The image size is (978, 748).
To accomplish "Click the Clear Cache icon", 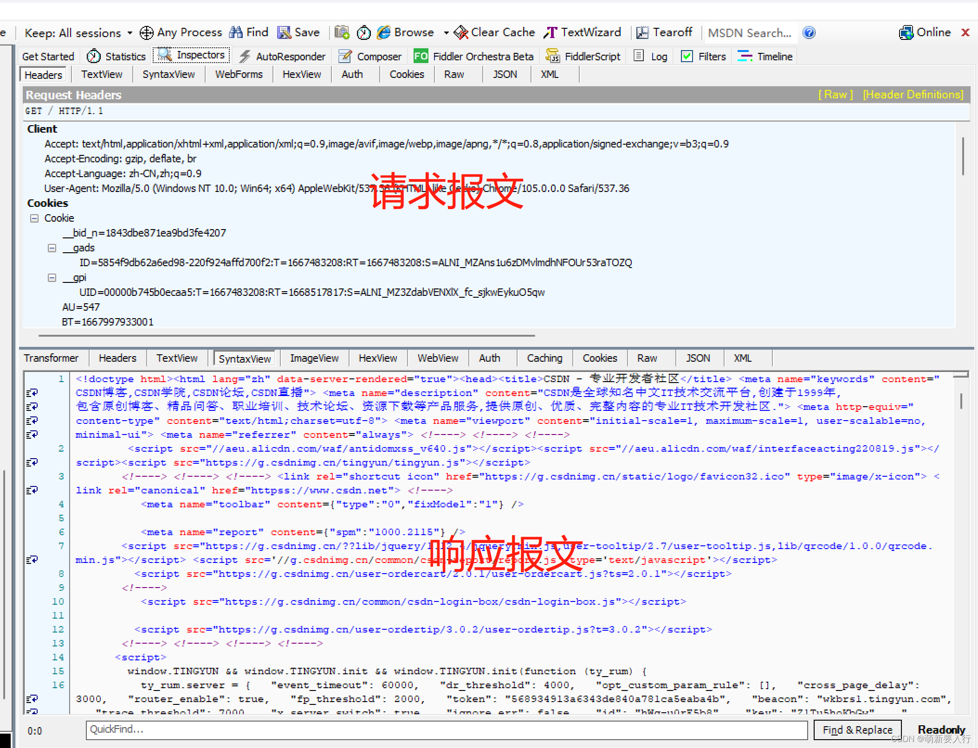I will [461, 32].
